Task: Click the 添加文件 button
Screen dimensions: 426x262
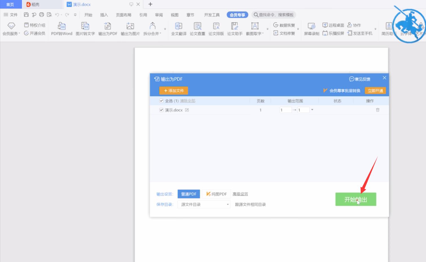Action: (174, 91)
